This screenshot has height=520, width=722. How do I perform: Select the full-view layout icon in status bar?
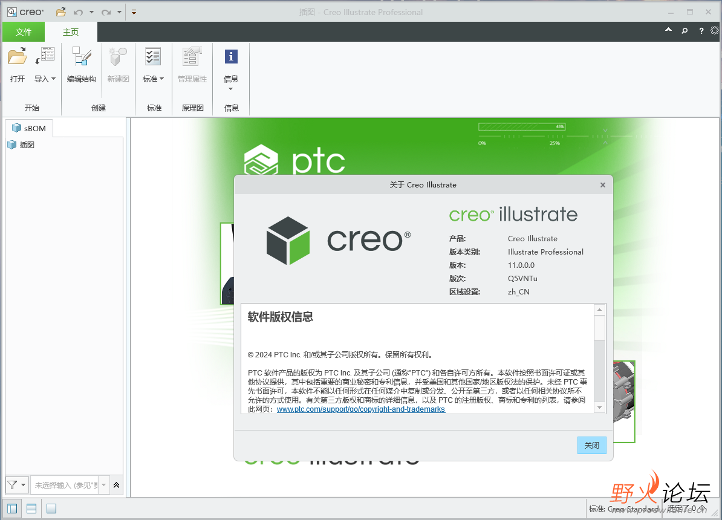(x=51, y=509)
